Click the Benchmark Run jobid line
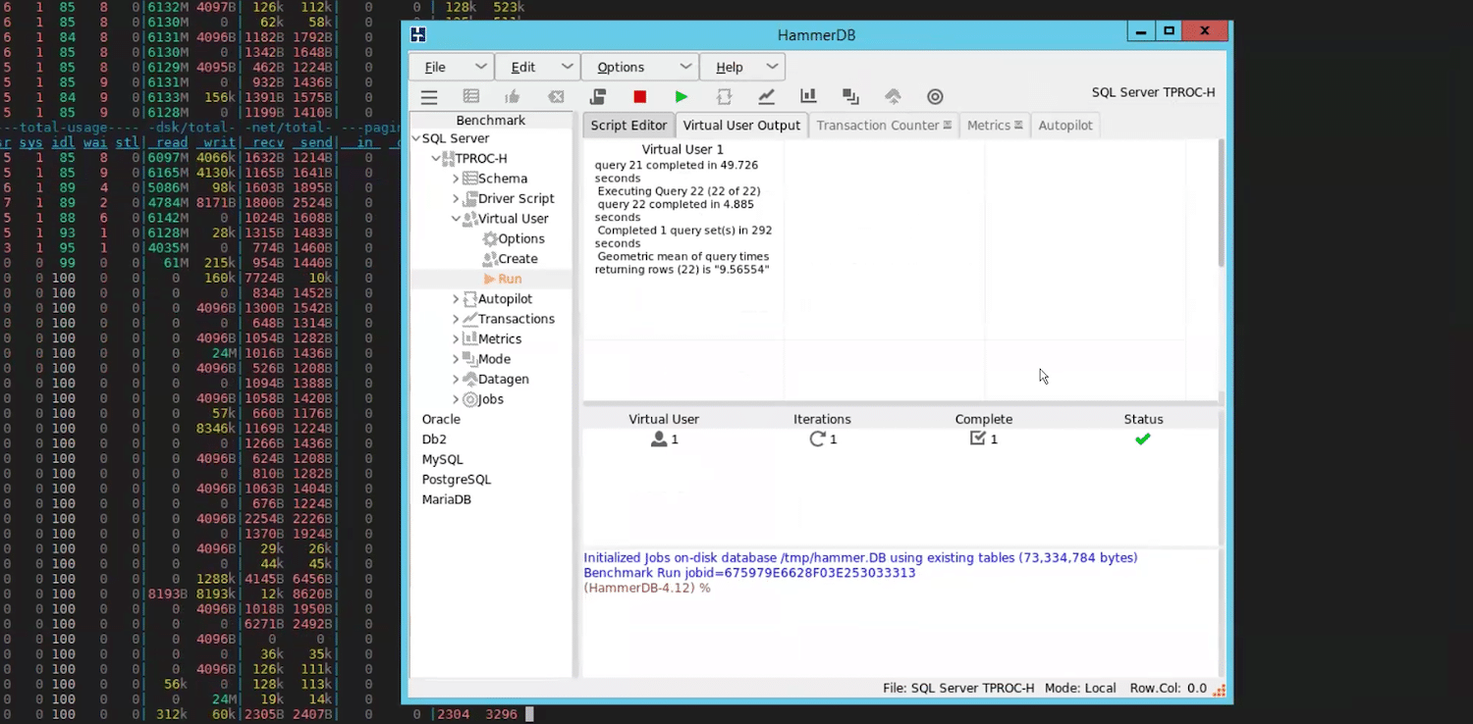Image resolution: width=1473 pixels, height=724 pixels. pos(749,573)
